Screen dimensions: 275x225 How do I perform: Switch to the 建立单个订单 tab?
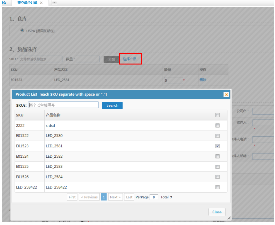point(27,3)
